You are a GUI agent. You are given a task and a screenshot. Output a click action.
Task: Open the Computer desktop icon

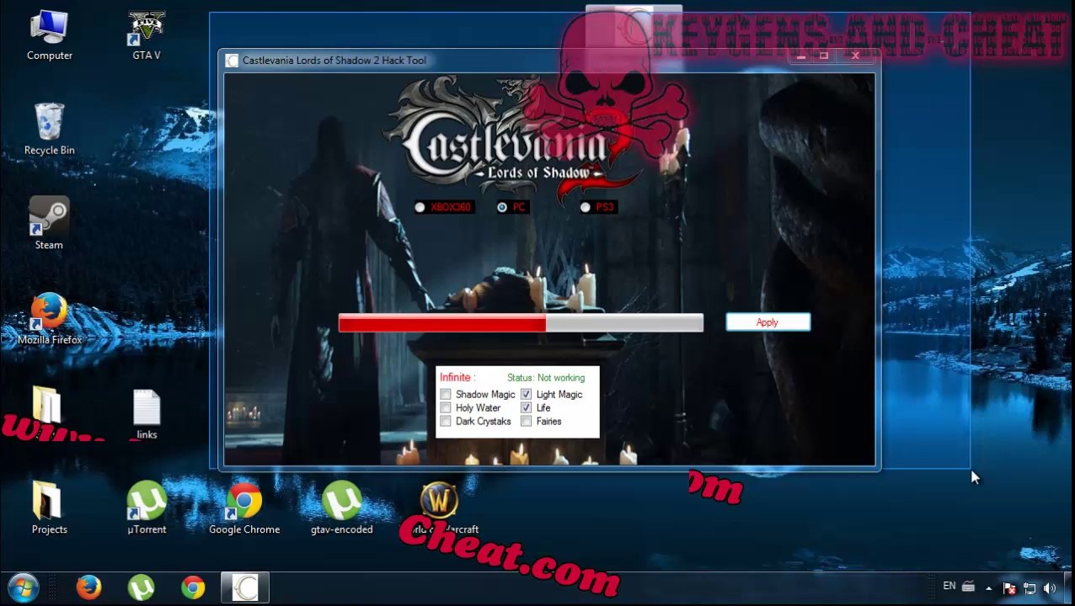pyautogui.click(x=49, y=35)
